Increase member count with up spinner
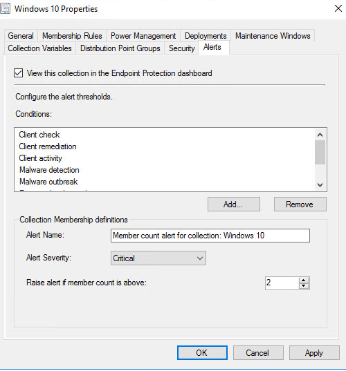 (304, 280)
